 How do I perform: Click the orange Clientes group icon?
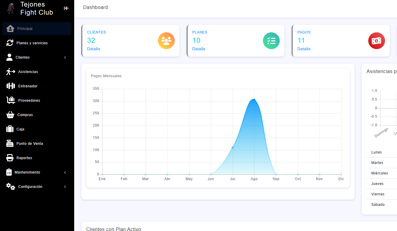(166, 41)
